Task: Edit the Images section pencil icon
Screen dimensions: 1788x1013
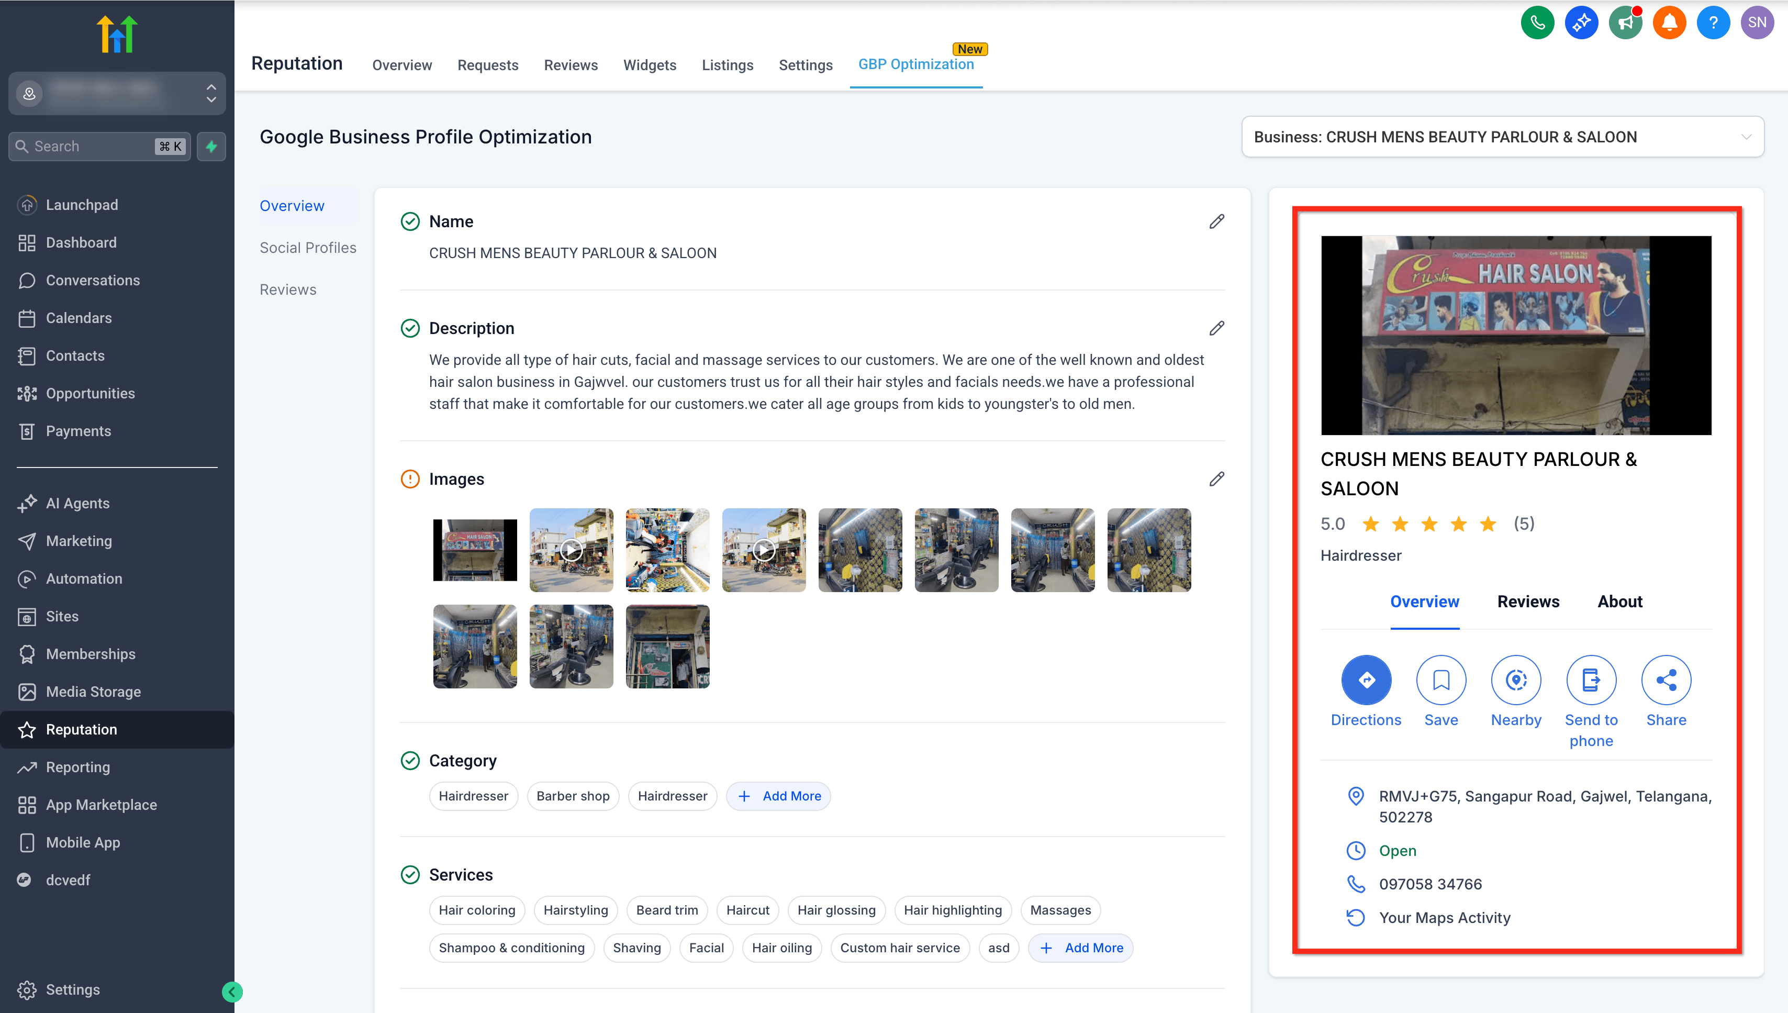Action: pos(1216,478)
